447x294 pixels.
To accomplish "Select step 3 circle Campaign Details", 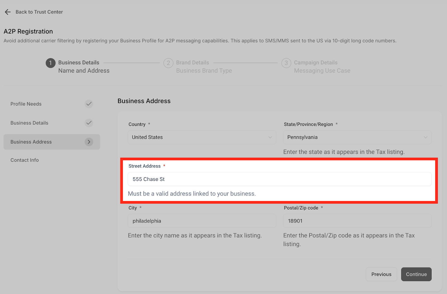I will click(x=286, y=63).
